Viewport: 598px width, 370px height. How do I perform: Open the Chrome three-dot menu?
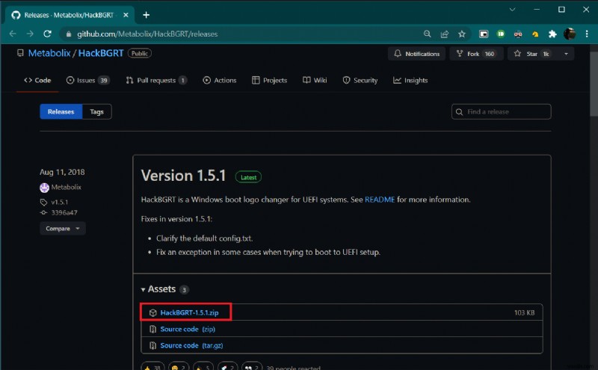586,34
